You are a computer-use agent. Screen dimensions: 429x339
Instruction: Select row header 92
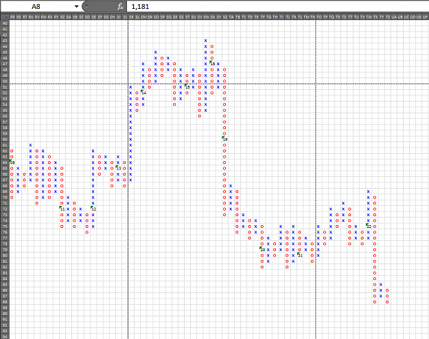click(5, 325)
